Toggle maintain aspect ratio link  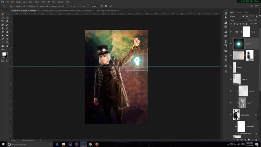click(x=47, y=6)
